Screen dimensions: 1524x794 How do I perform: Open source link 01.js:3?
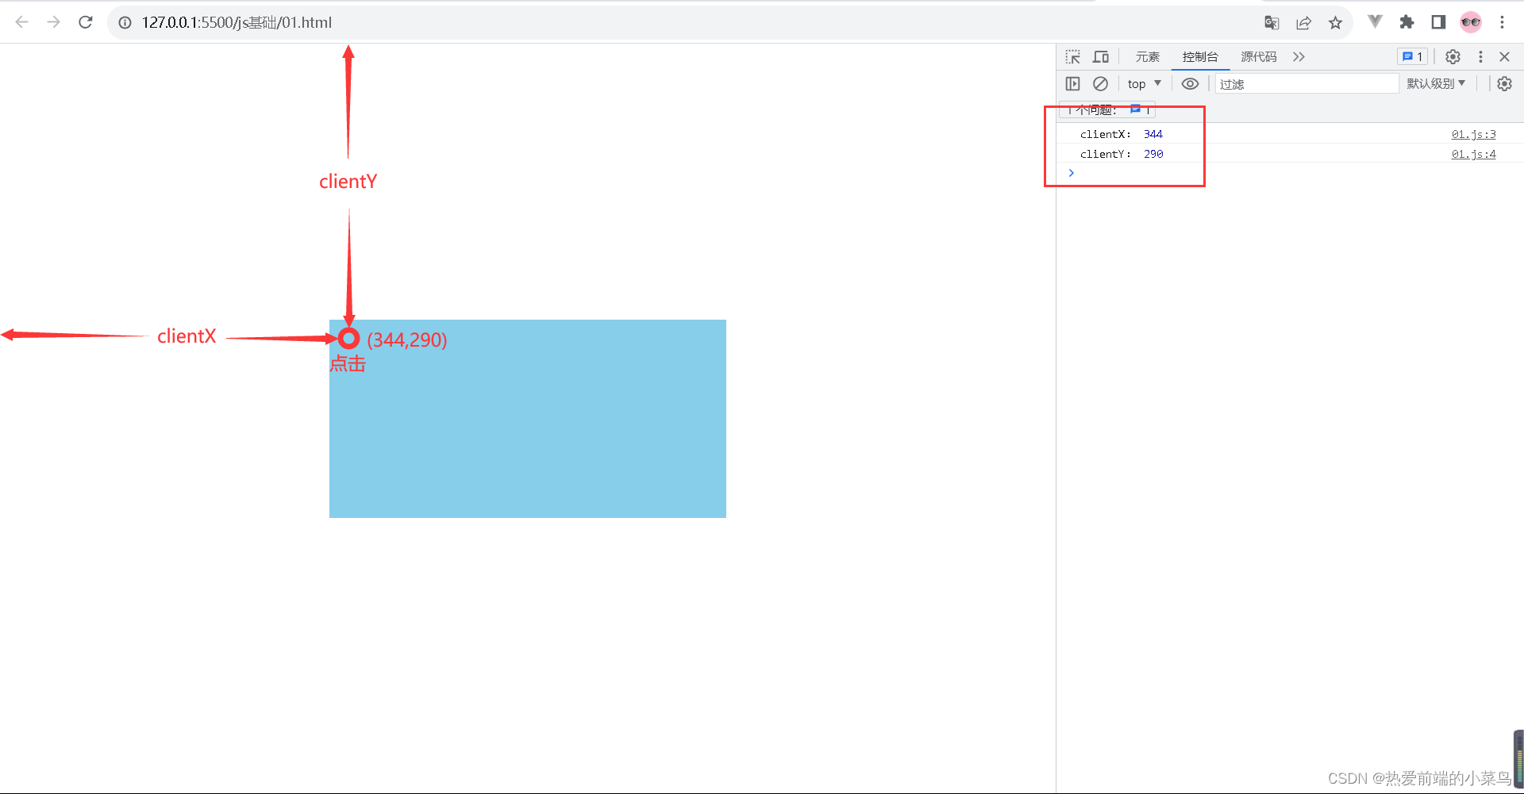pos(1473,134)
